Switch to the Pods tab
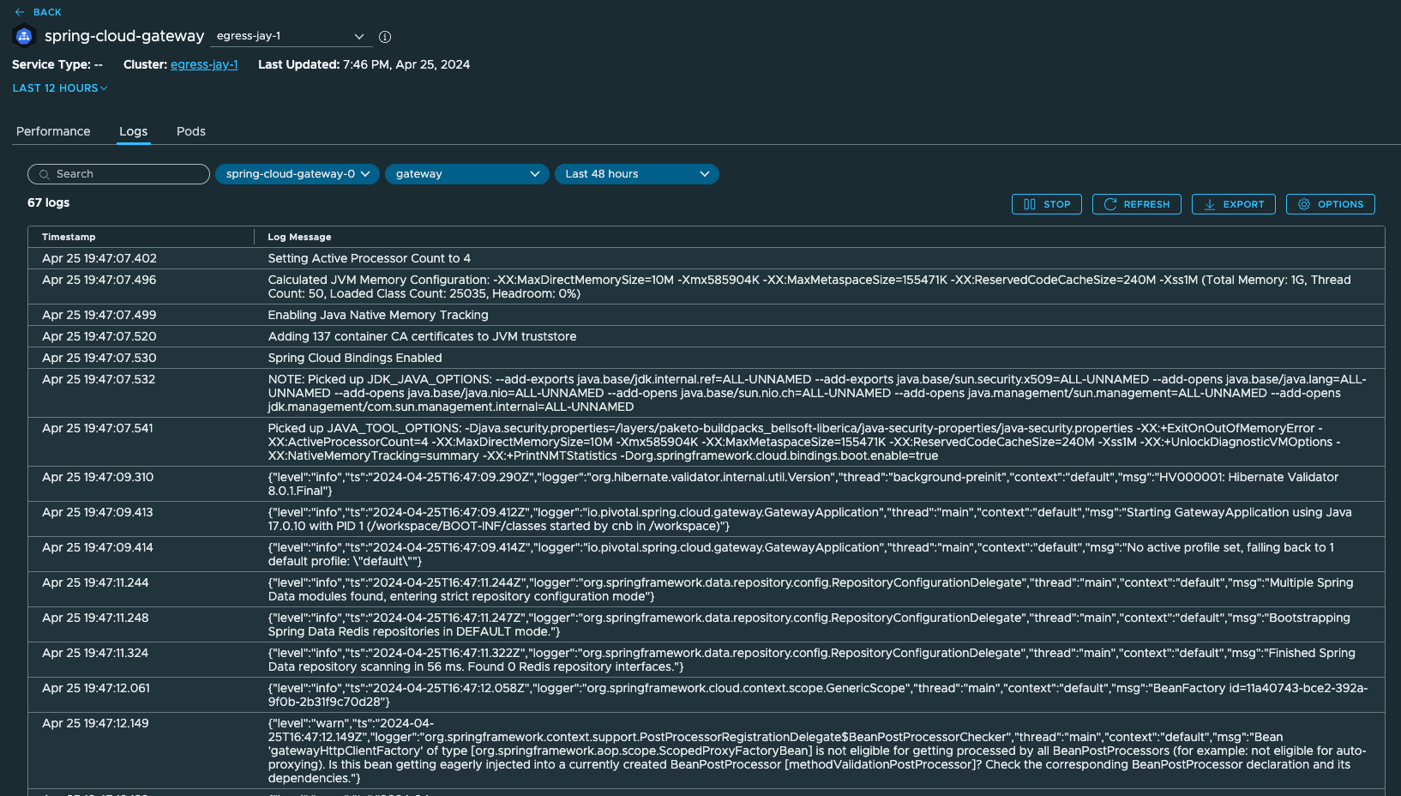 tap(191, 131)
